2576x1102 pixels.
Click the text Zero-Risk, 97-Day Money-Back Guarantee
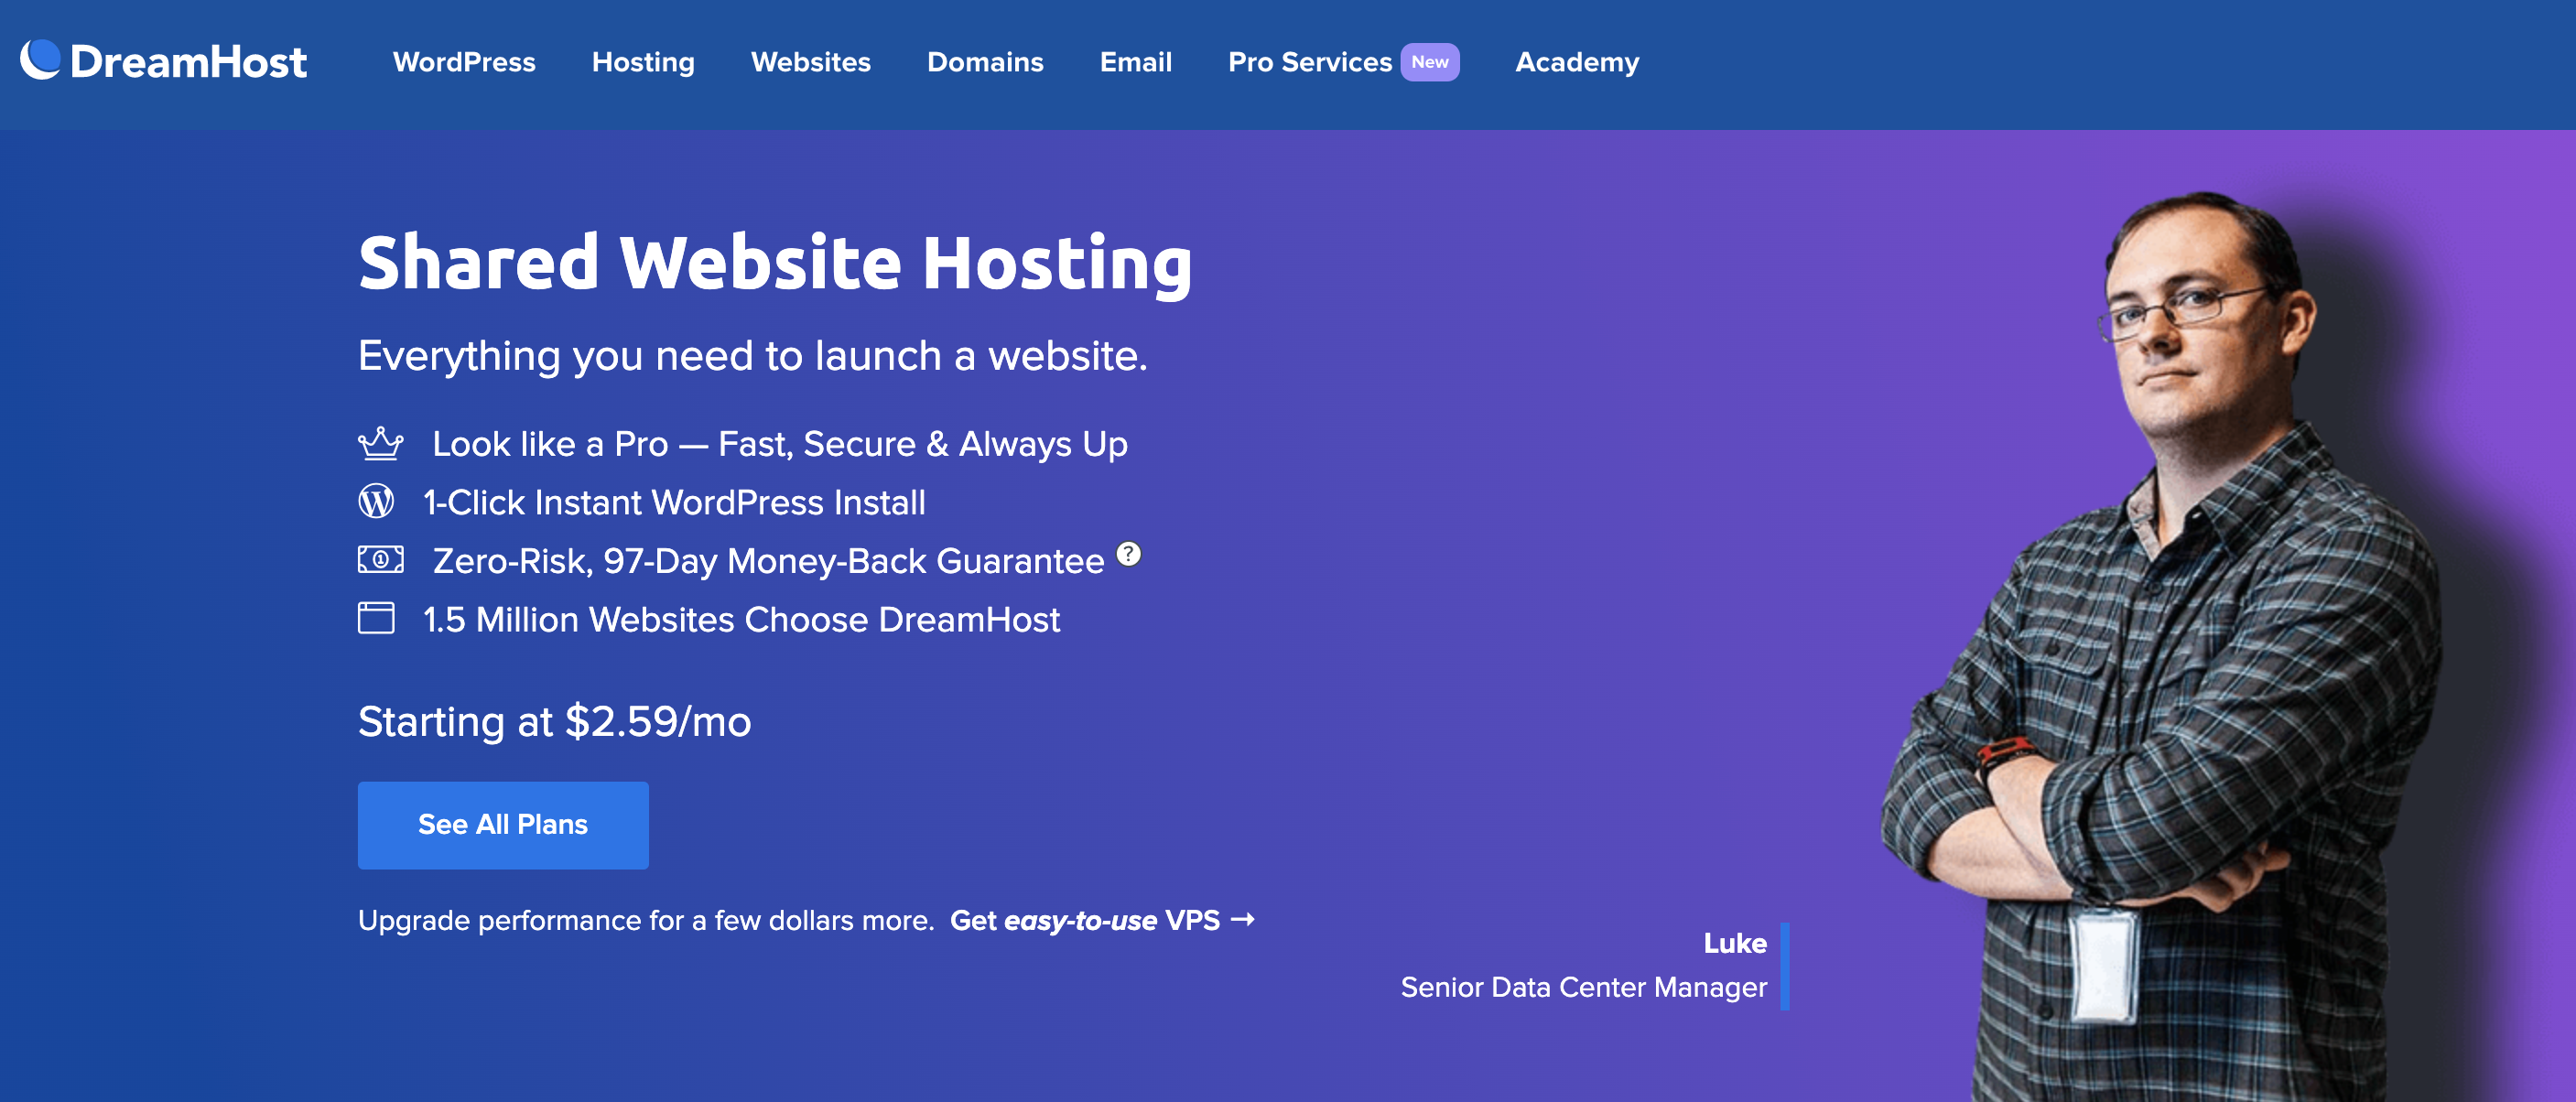pyautogui.click(x=768, y=561)
